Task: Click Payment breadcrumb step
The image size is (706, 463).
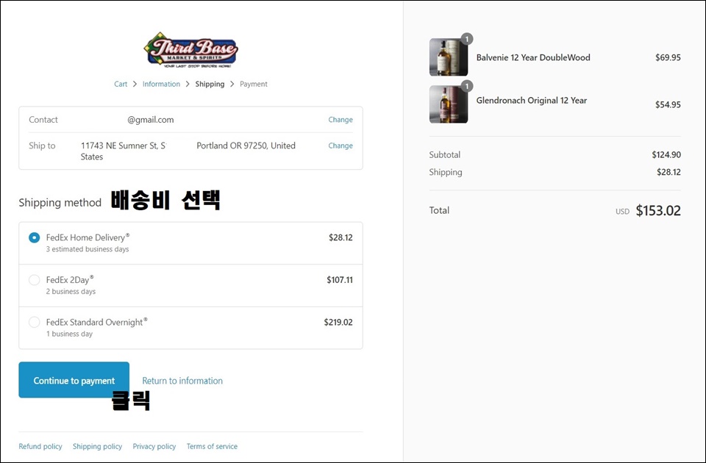Action: [254, 84]
